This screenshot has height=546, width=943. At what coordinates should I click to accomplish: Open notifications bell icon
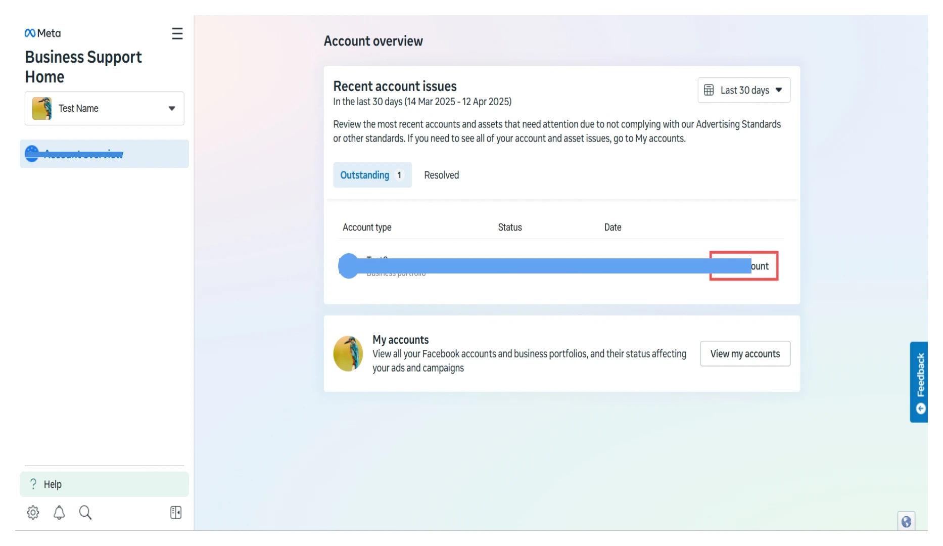point(59,513)
